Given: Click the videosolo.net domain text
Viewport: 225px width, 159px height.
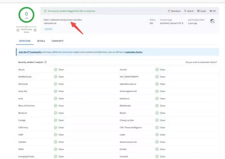Looking at the screenshot, I should pos(50,23).
